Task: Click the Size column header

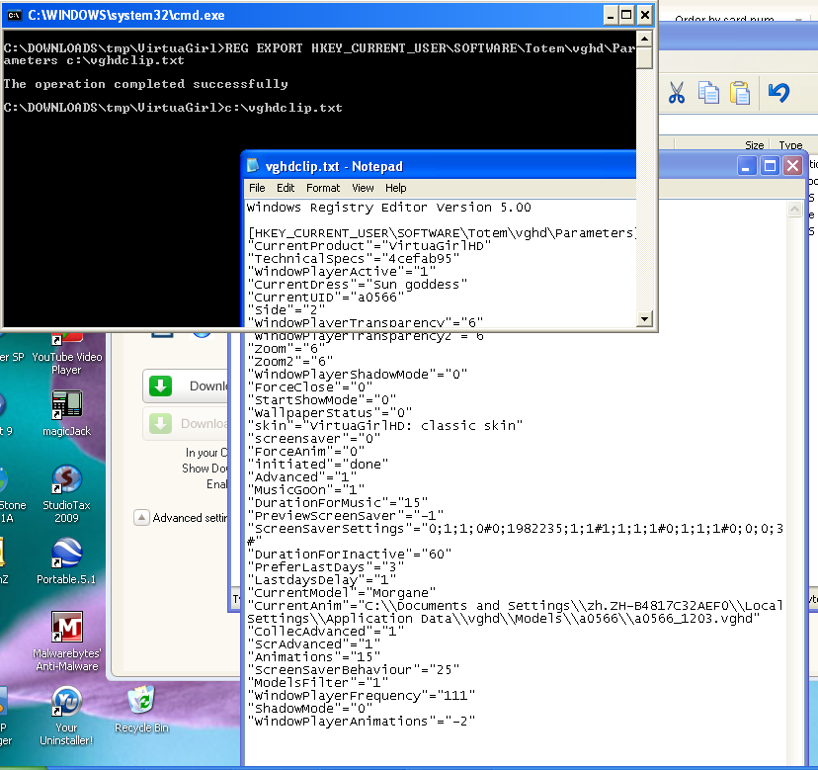Action: pyautogui.click(x=755, y=145)
